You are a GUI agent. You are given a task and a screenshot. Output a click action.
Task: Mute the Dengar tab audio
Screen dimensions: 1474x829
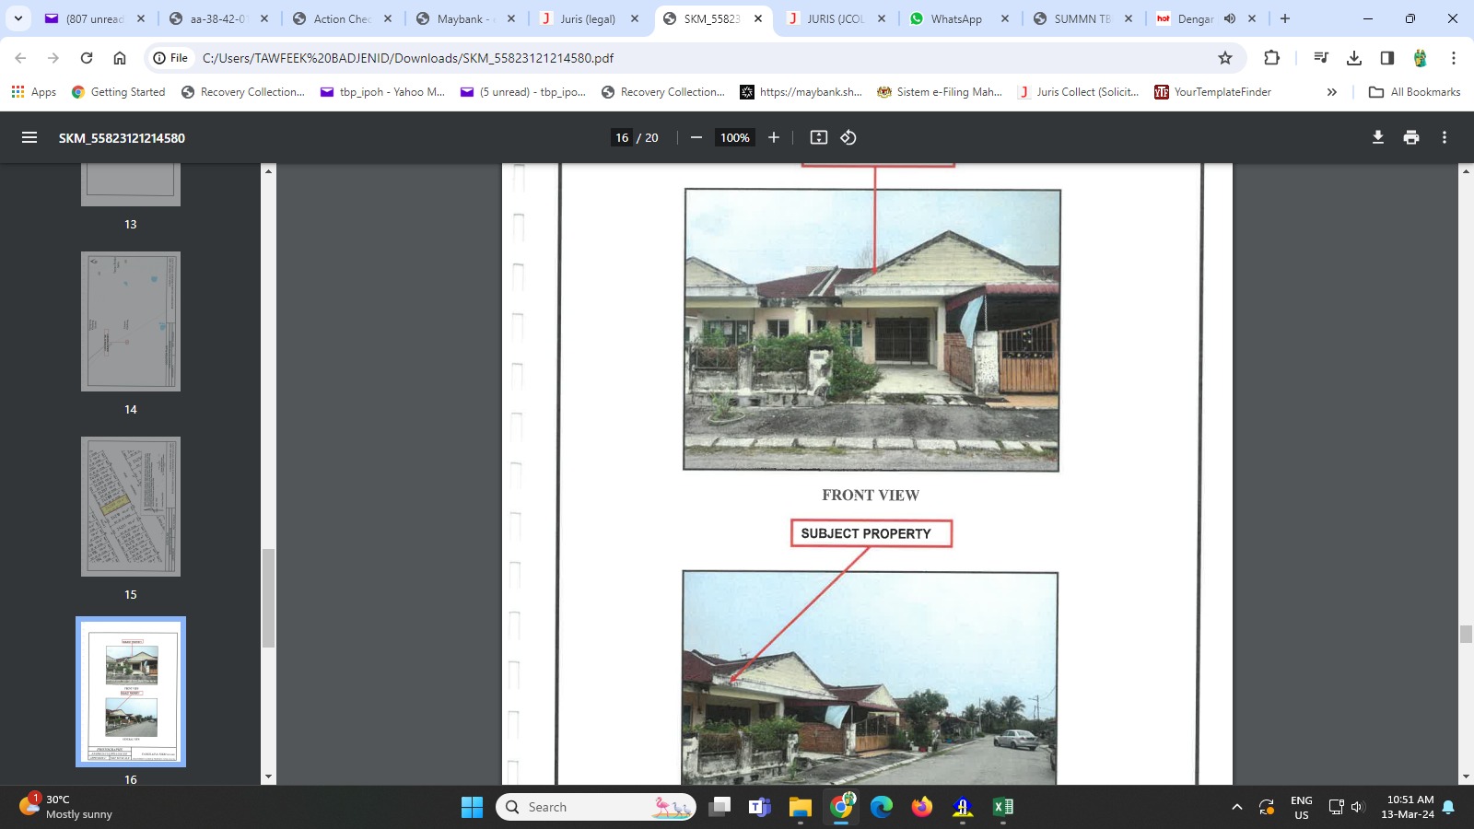click(x=1230, y=18)
